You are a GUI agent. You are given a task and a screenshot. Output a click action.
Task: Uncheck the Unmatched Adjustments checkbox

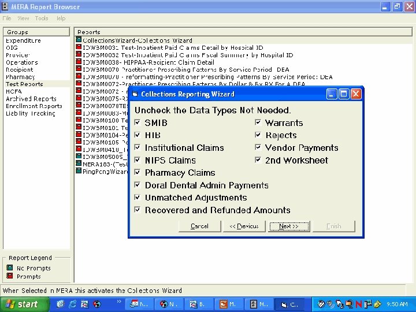click(x=138, y=197)
